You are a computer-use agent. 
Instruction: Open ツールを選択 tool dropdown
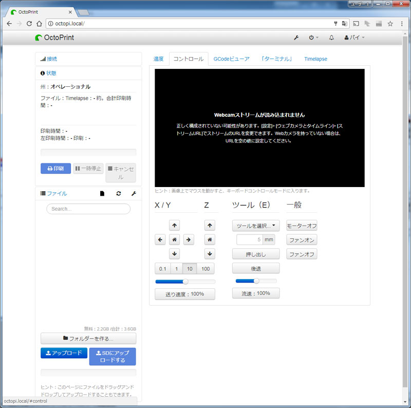(x=256, y=226)
